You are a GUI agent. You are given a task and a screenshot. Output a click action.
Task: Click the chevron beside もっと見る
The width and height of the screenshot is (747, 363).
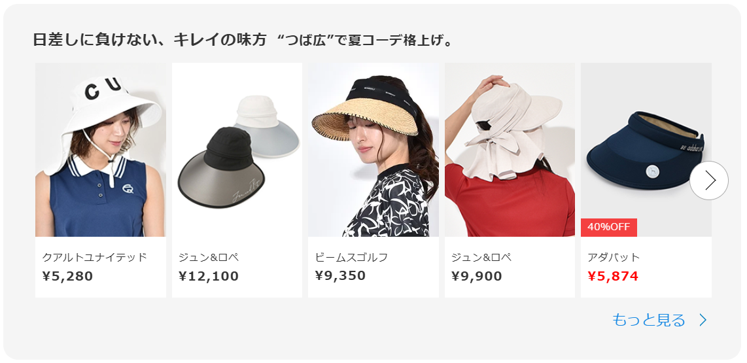703,320
